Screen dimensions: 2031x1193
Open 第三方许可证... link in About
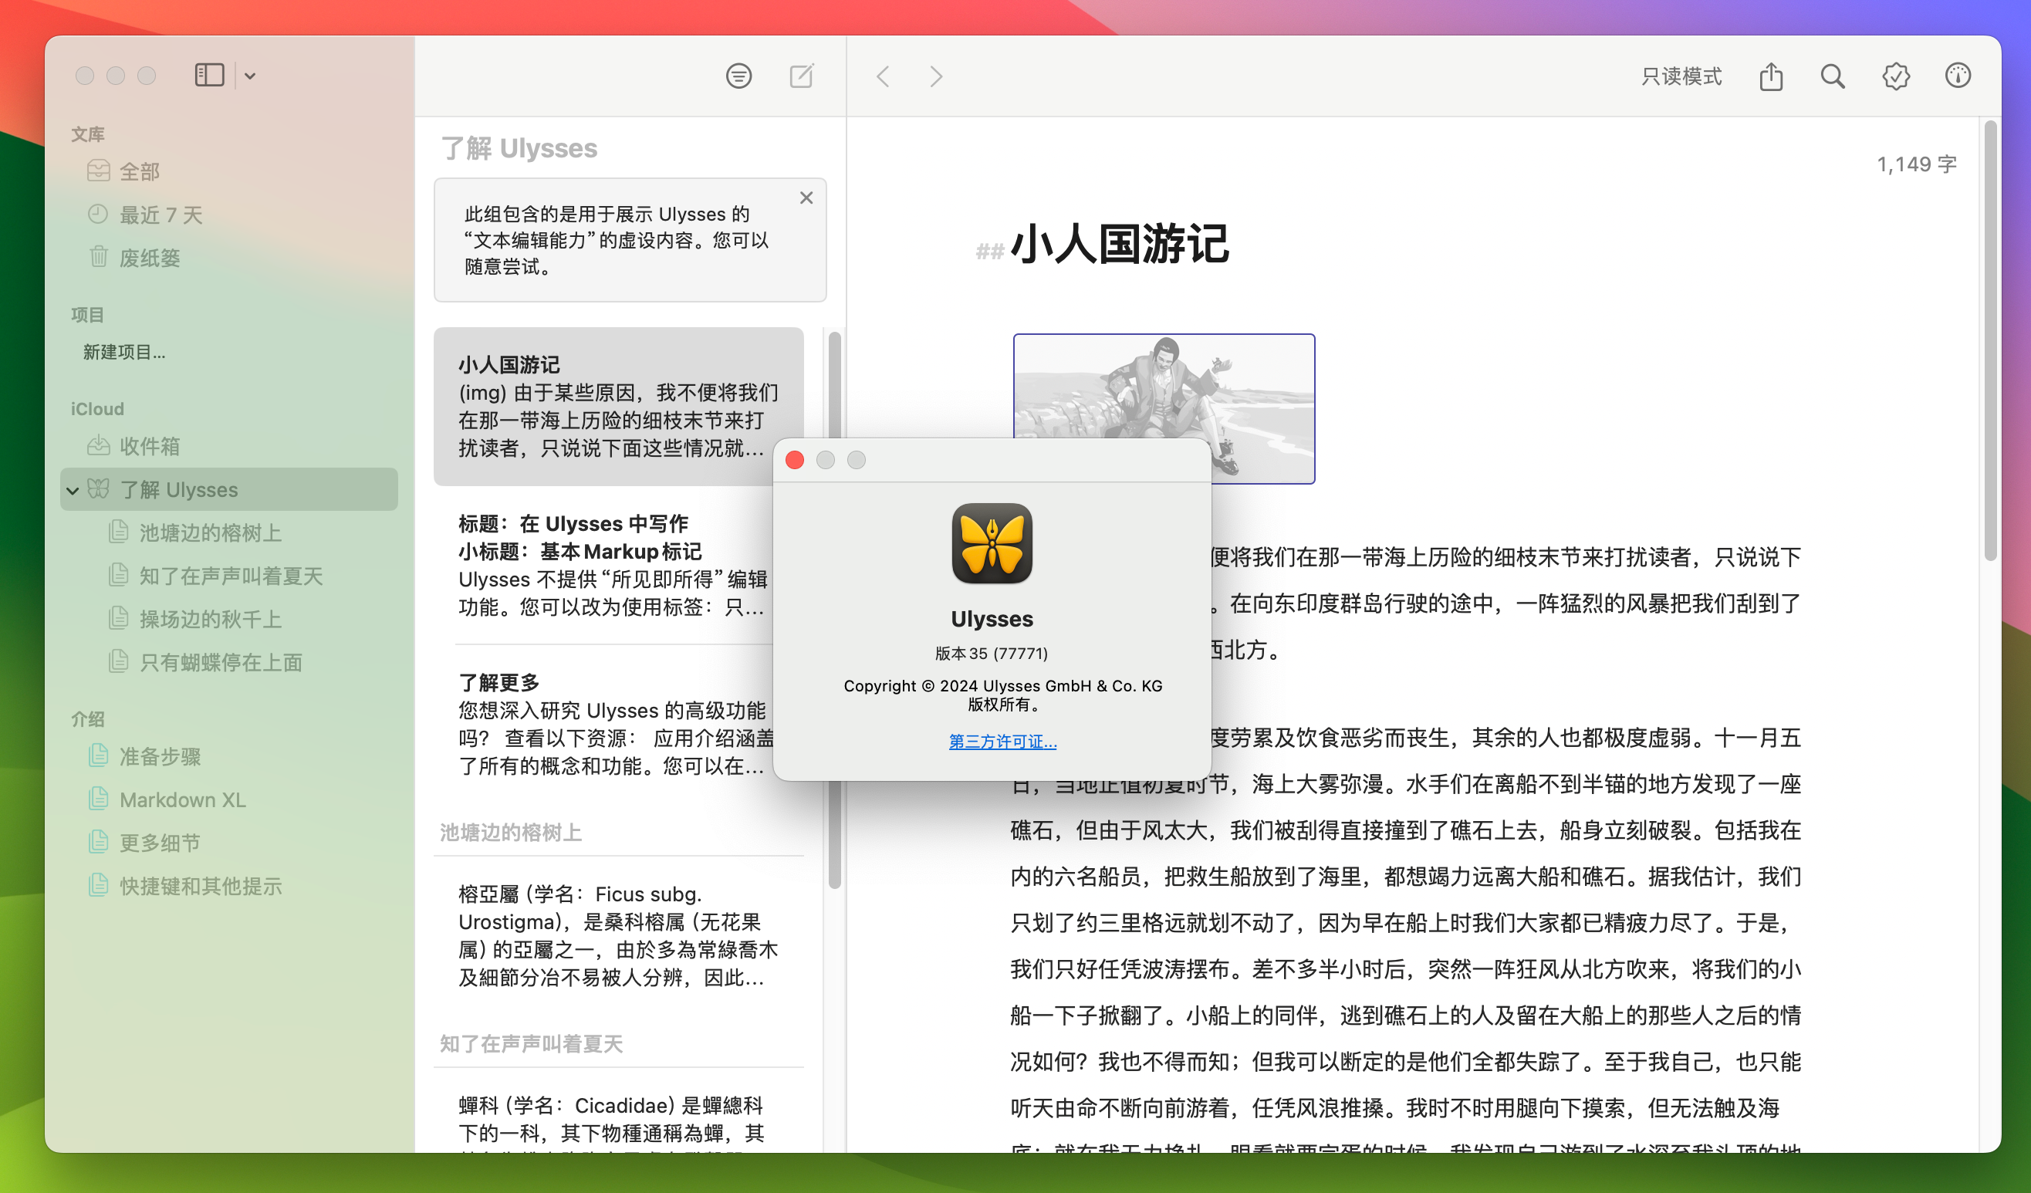[1002, 741]
